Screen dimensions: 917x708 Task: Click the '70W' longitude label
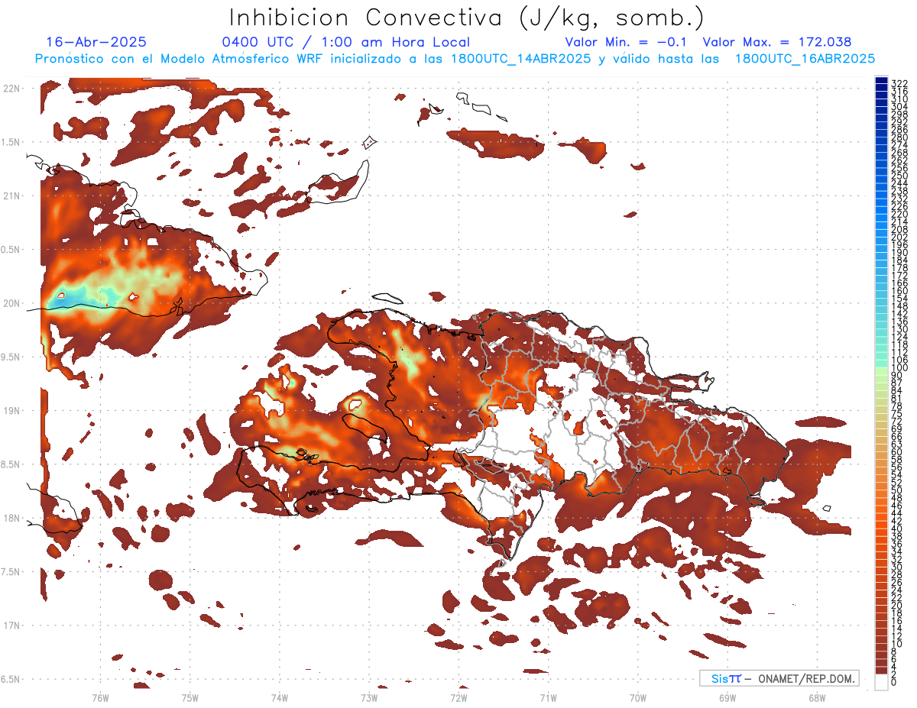pyautogui.click(x=638, y=697)
